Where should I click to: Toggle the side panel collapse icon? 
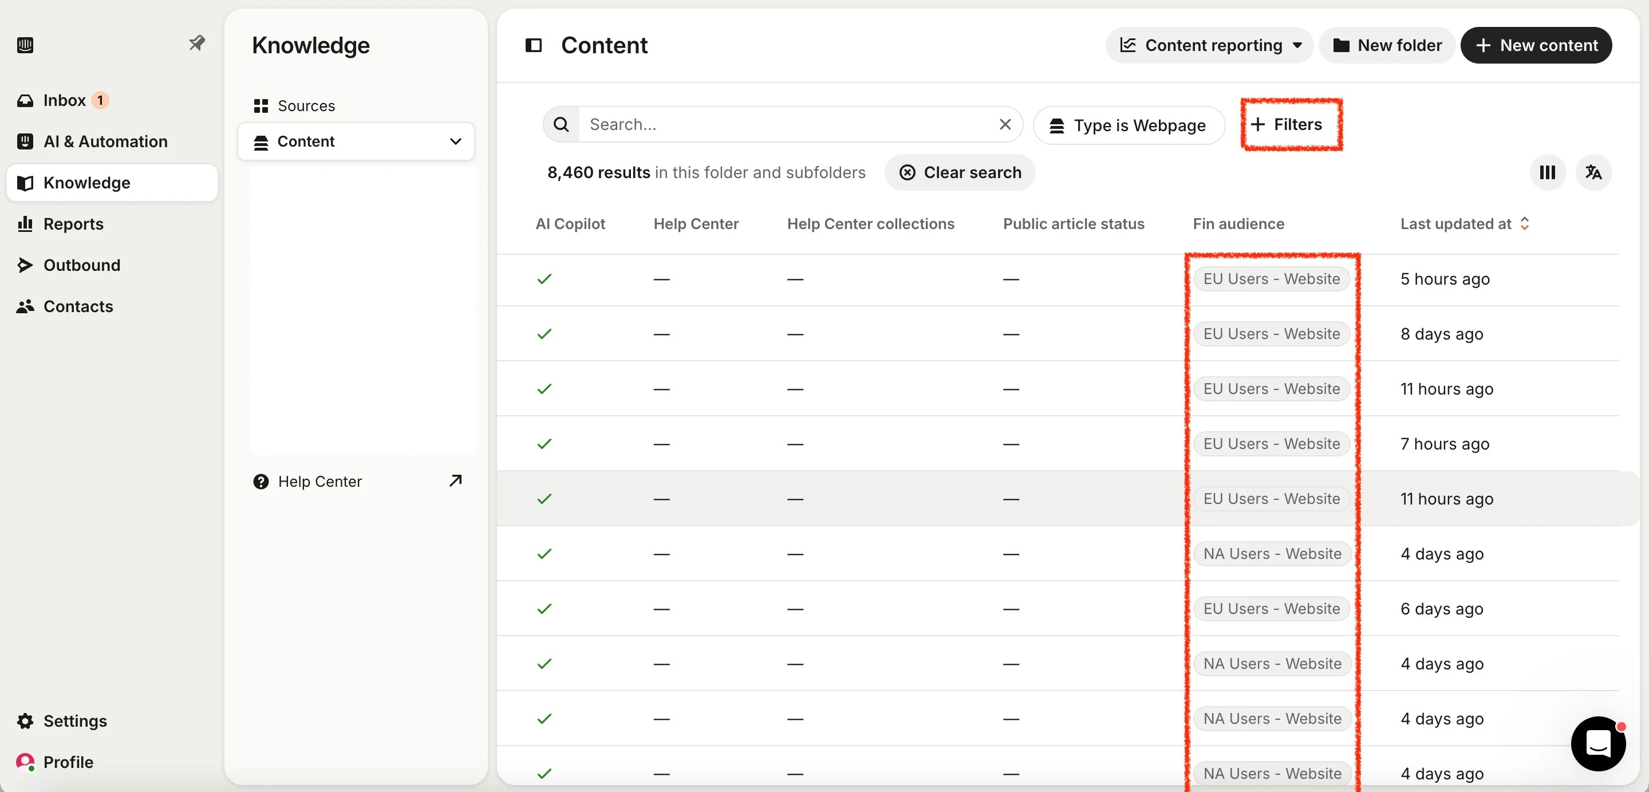click(x=533, y=45)
